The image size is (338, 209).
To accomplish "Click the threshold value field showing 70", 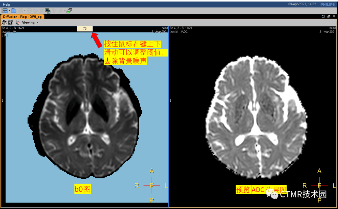I will [x=85, y=29].
